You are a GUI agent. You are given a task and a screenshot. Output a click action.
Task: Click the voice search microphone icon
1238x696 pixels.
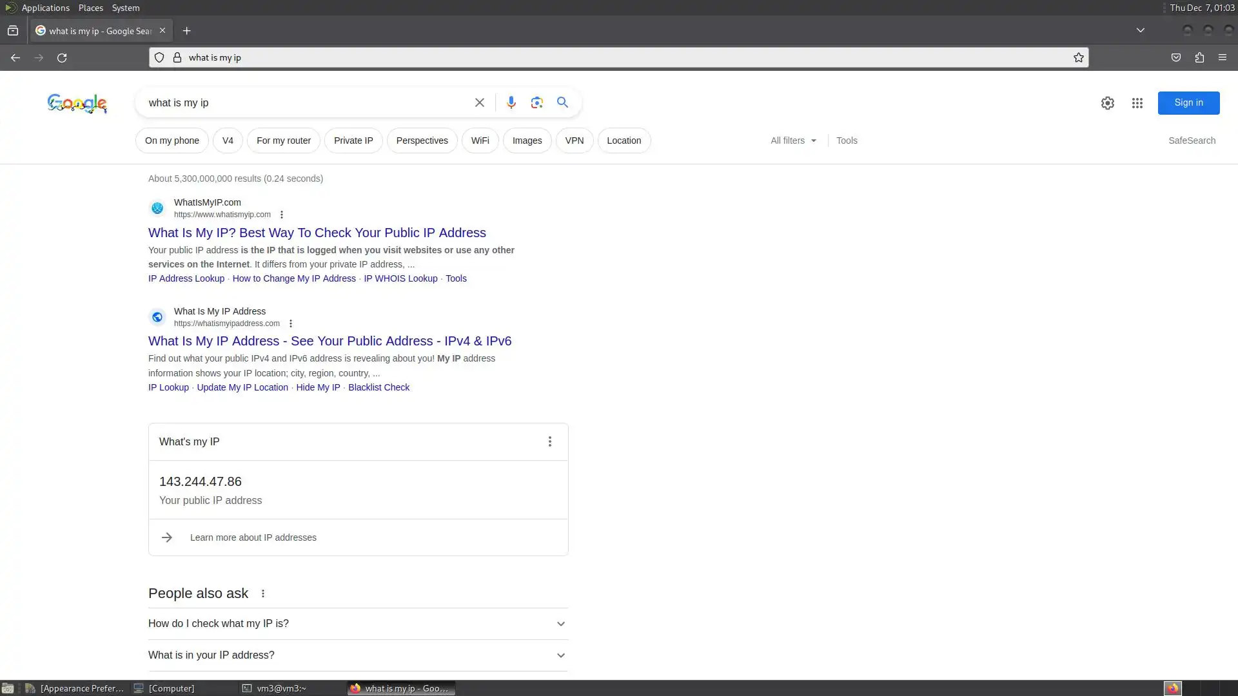[x=511, y=102]
